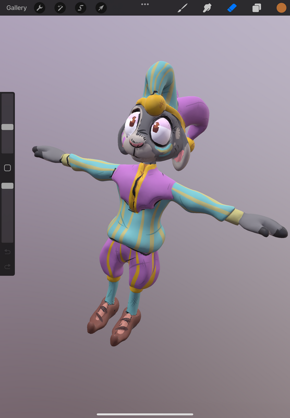
Task: Open the orange active color swatch
Action: (281, 8)
